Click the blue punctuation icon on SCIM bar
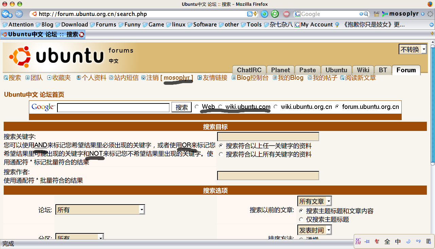435x249 pixels. 418,242
